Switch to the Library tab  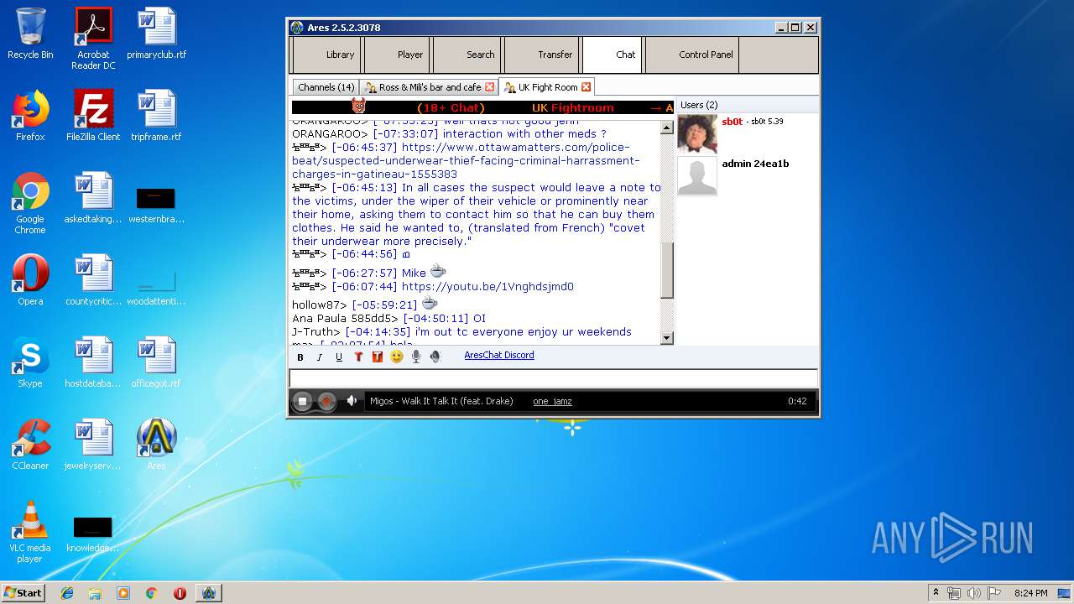point(326,55)
